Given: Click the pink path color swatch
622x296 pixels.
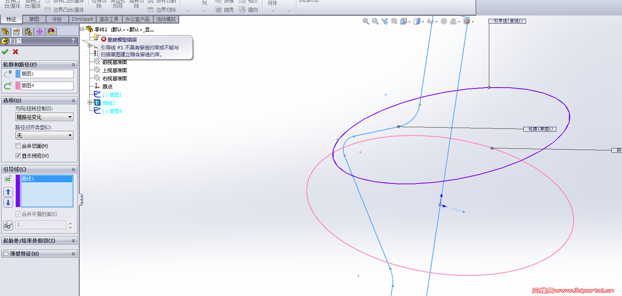Looking at the screenshot, I should pos(18,86).
